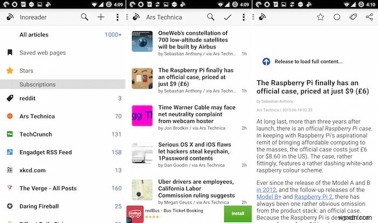
Task: Tap the Engadget blue feed icon
Action: click(10, 152)
